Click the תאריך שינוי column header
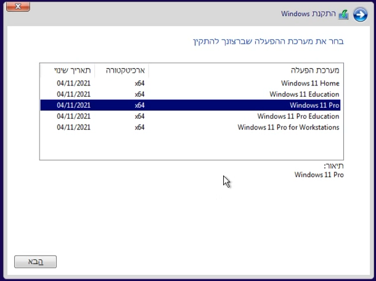 [x=68, y=70]
